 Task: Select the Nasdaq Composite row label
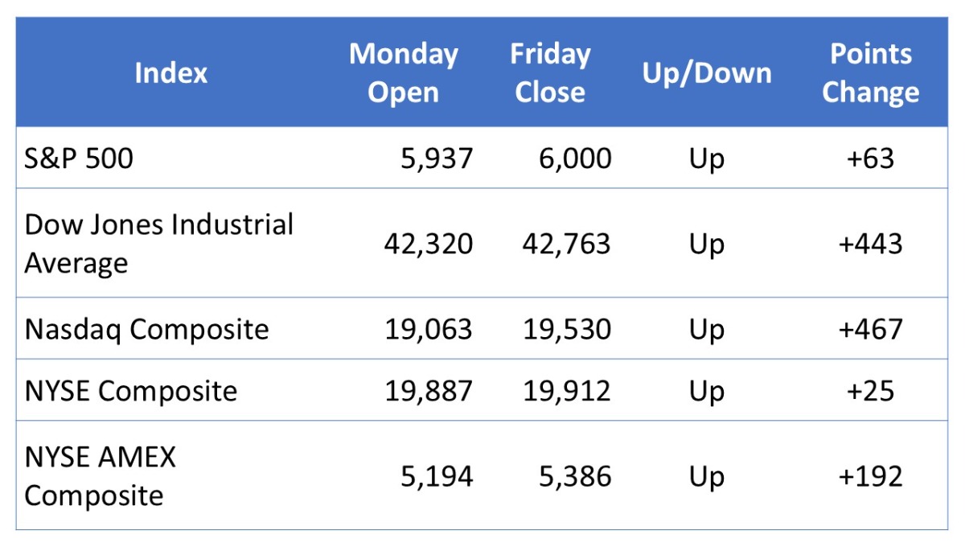pyautogui.click(x=146, y=329)
